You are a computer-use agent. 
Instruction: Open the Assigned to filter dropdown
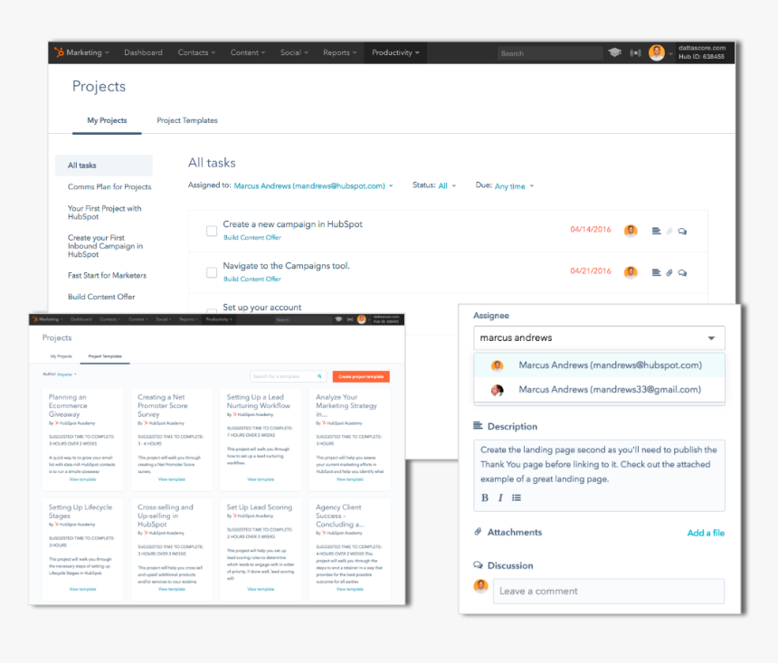pos(314,186)
